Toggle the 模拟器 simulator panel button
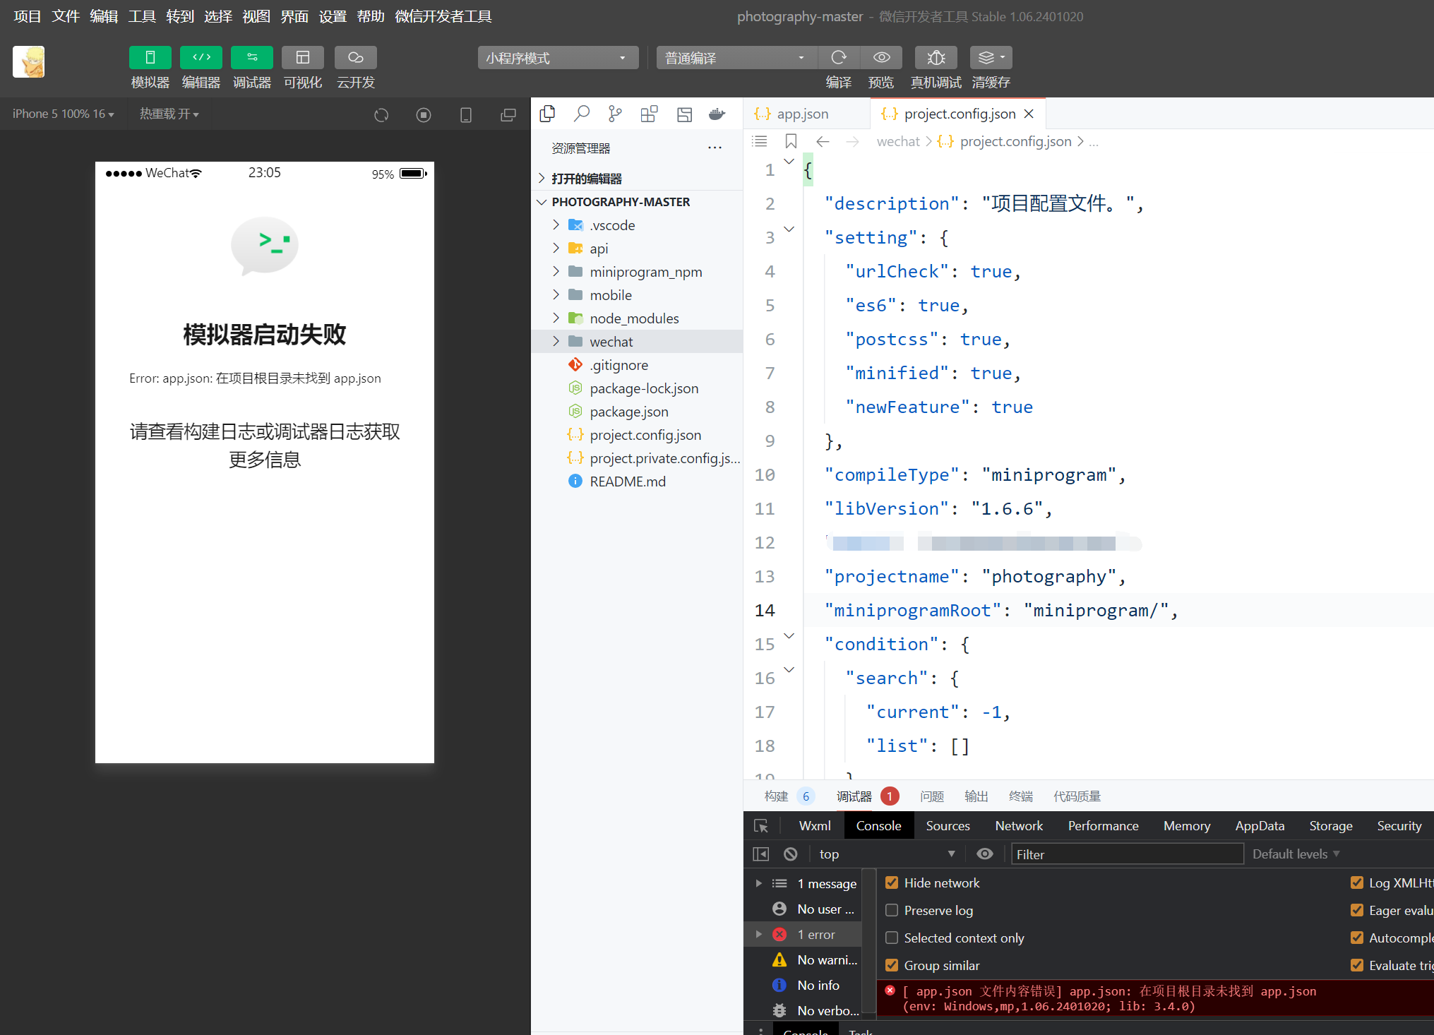1434x1035 pixels. [x=150, y=57]
